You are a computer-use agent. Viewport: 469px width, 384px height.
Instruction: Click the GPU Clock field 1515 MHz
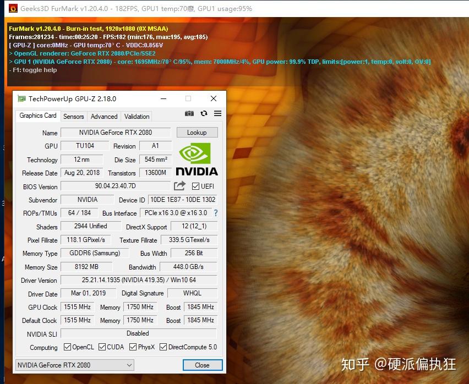coord(78,307)
